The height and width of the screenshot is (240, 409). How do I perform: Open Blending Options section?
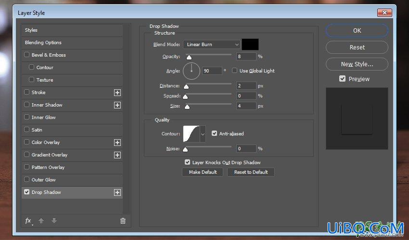coord(72,43)
